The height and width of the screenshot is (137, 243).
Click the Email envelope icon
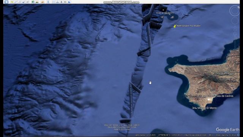[x=54, y=2]
